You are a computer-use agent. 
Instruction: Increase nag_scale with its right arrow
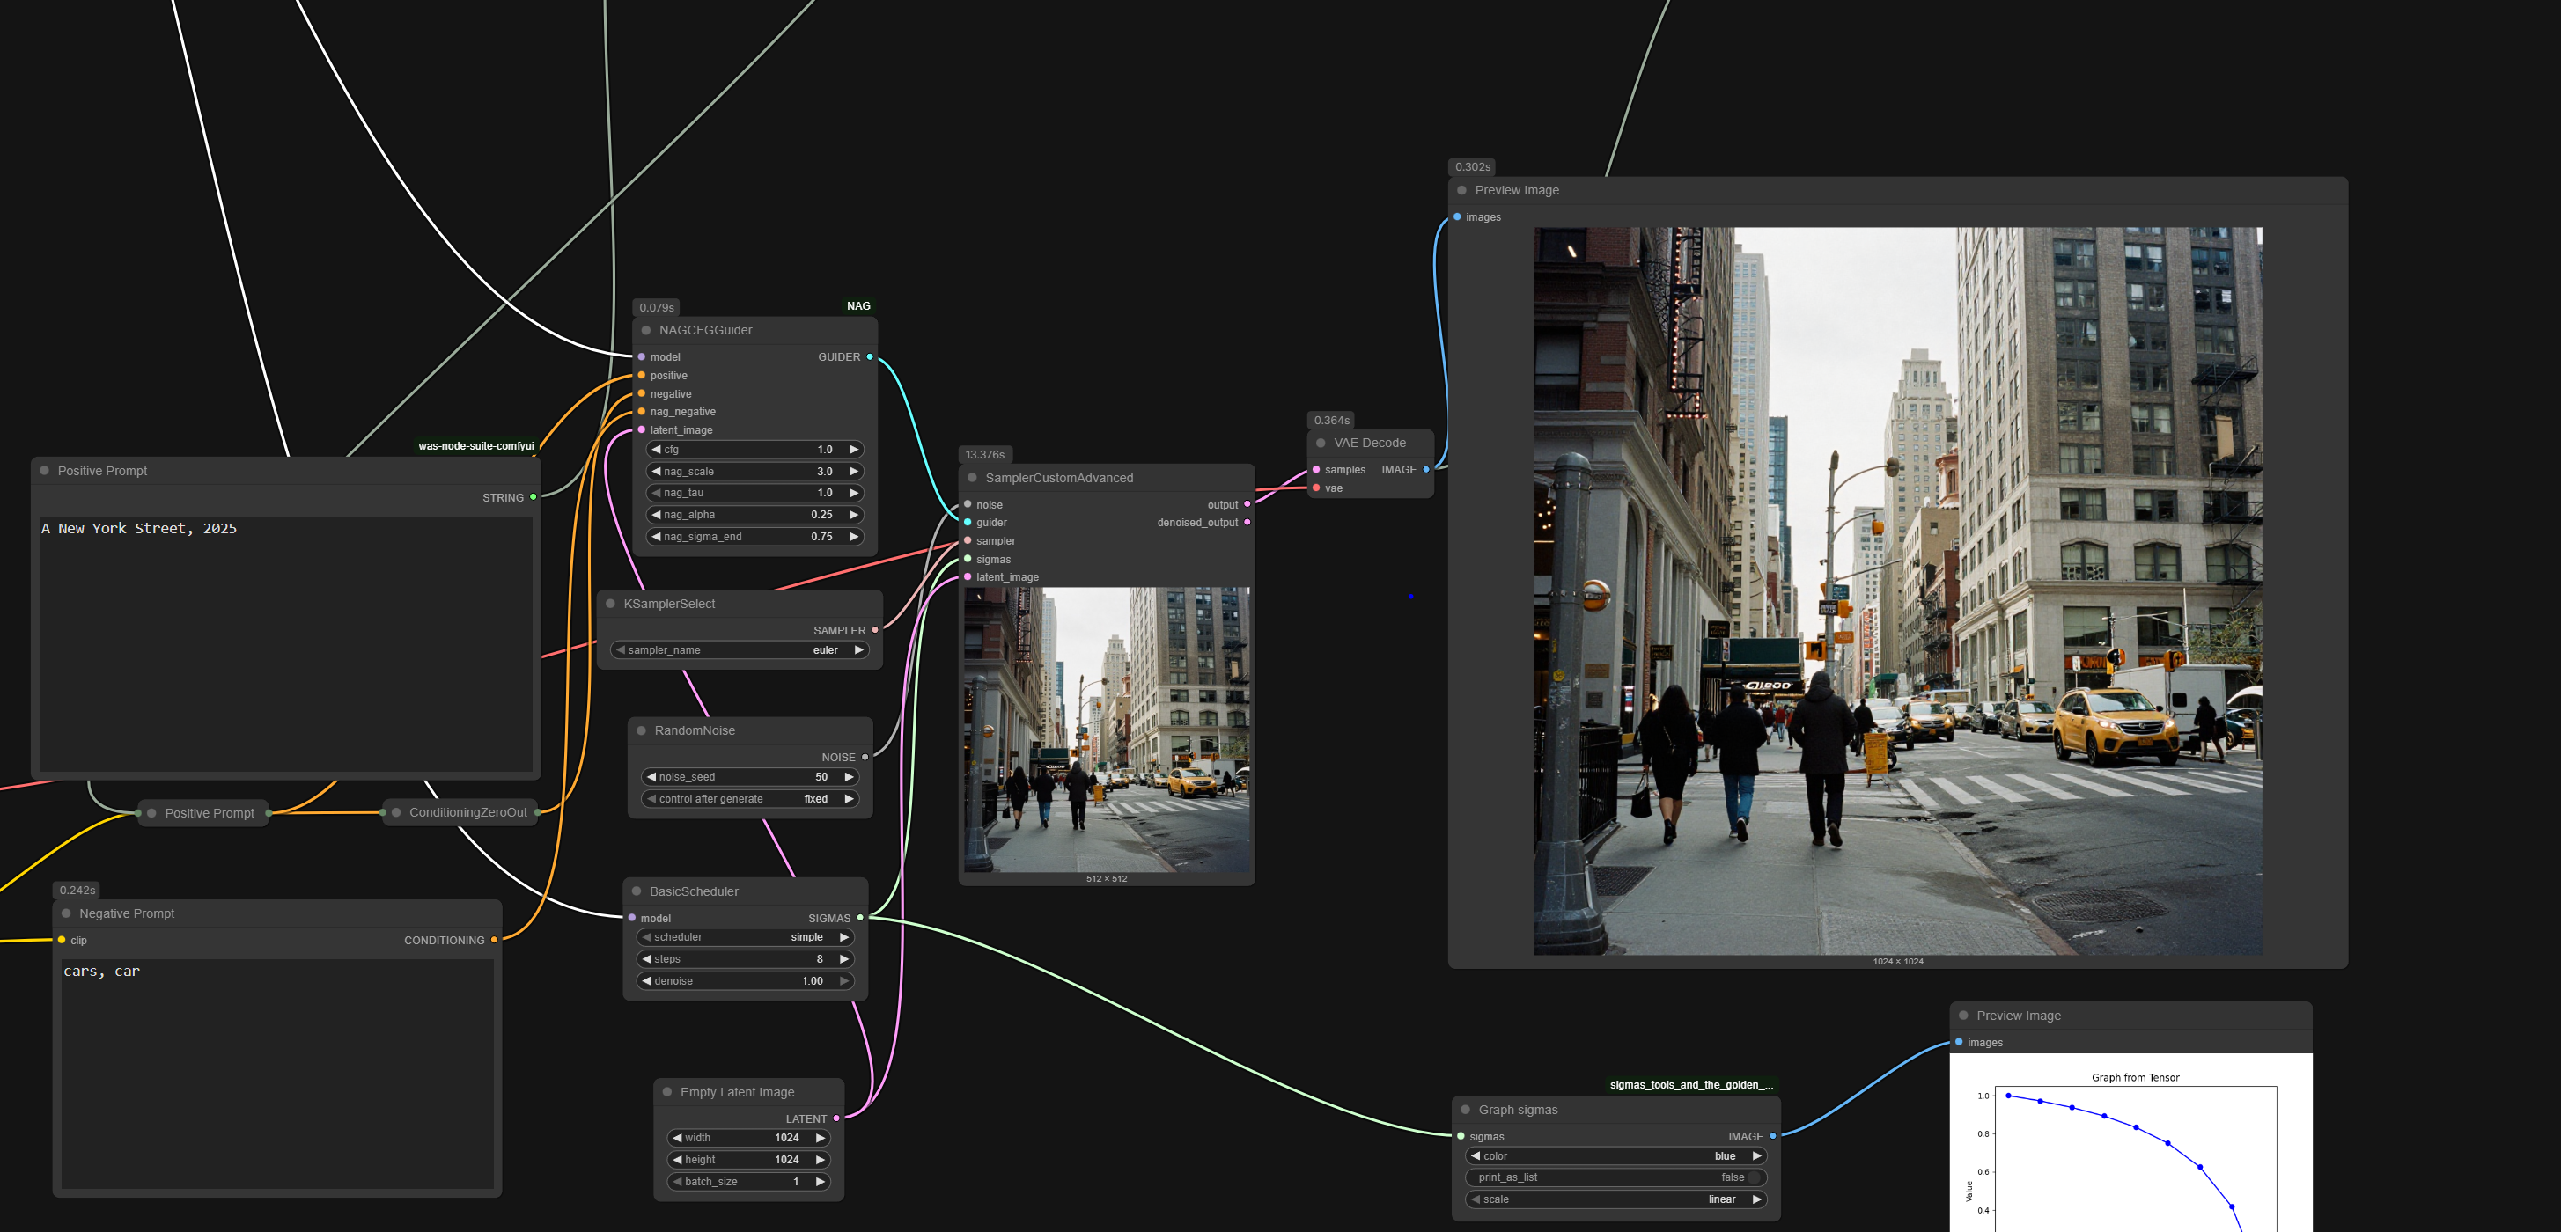[853, 472]
